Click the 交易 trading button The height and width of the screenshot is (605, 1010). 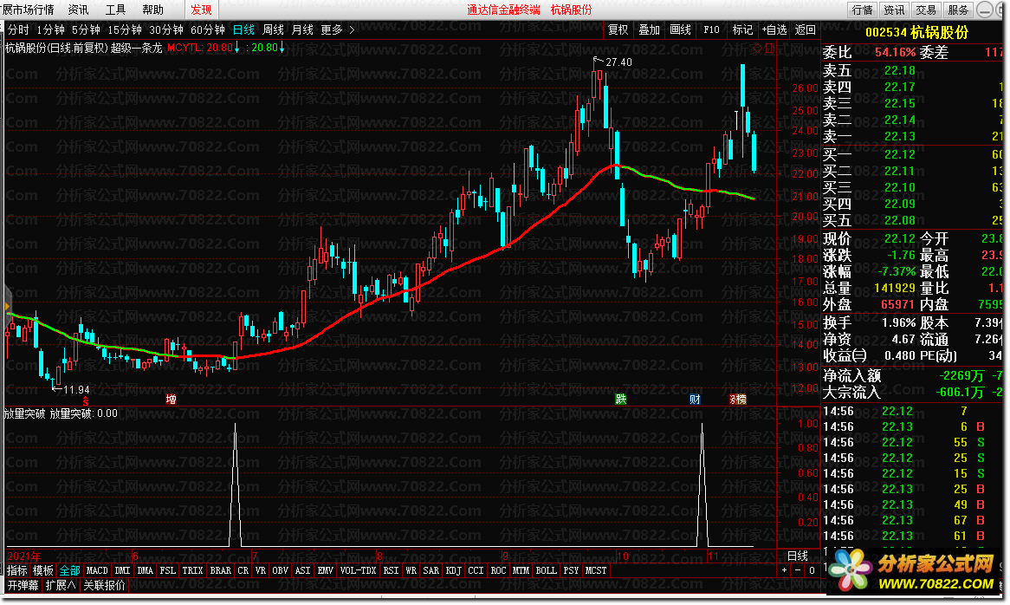tap(926, 10)
